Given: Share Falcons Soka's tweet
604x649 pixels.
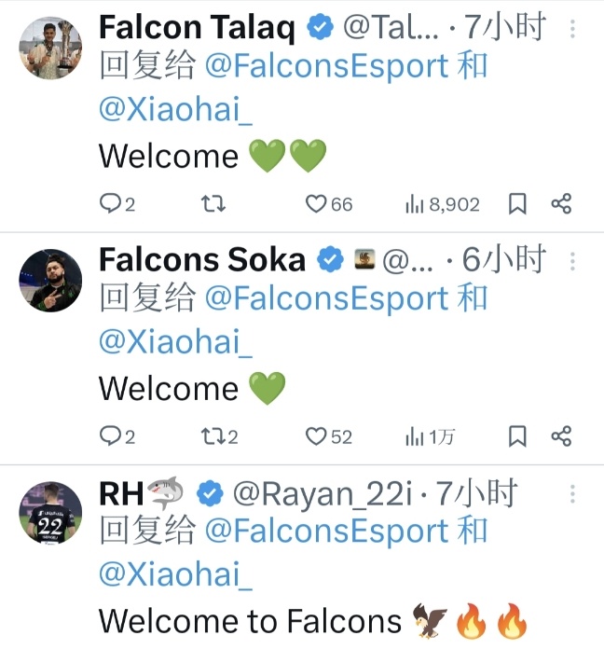Looking at the screenshot, I should (561, 436).
